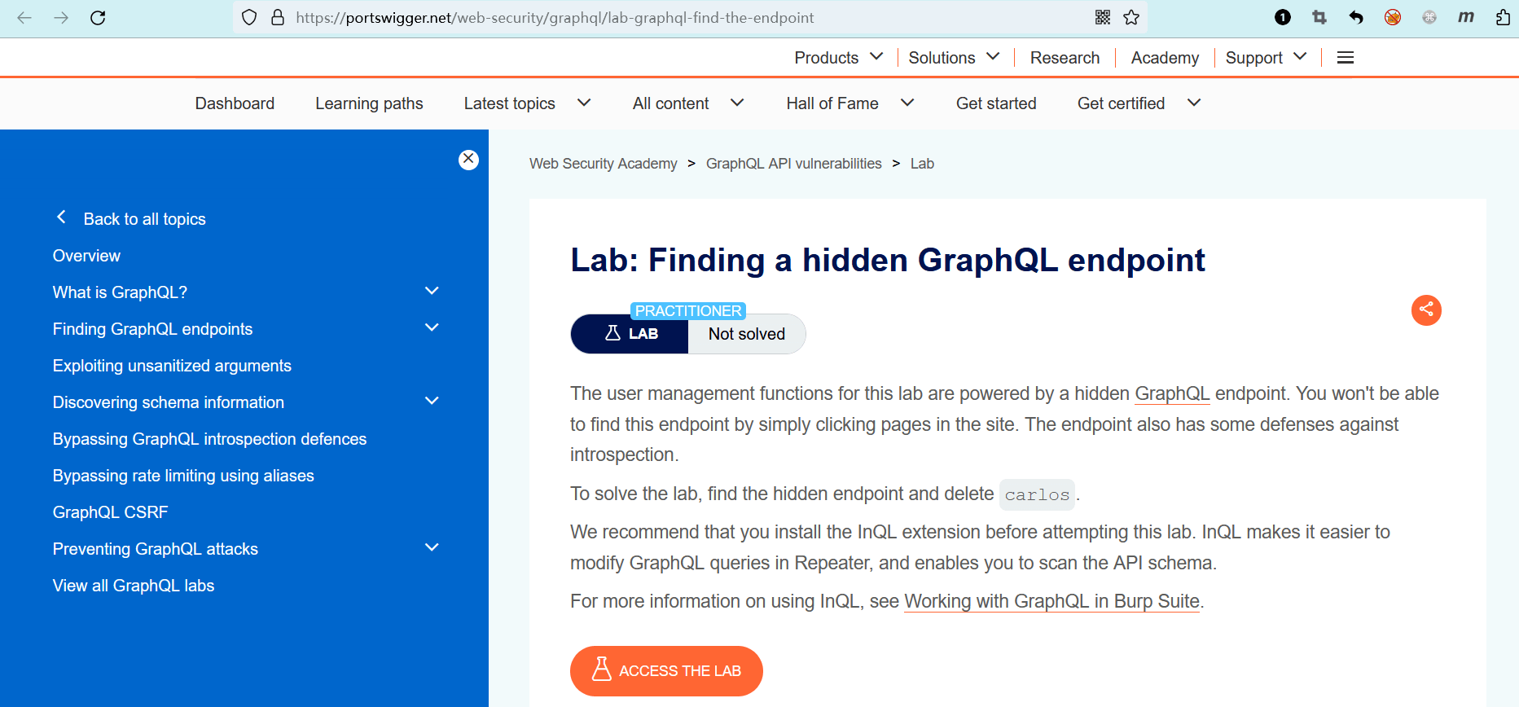Click the browser address bar URL
The image size is (1519, 707).
tap(554, 18)
